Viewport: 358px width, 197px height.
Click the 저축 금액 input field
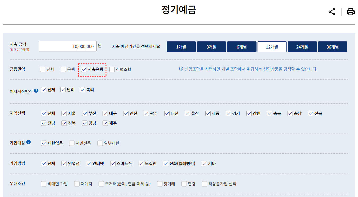68,46
